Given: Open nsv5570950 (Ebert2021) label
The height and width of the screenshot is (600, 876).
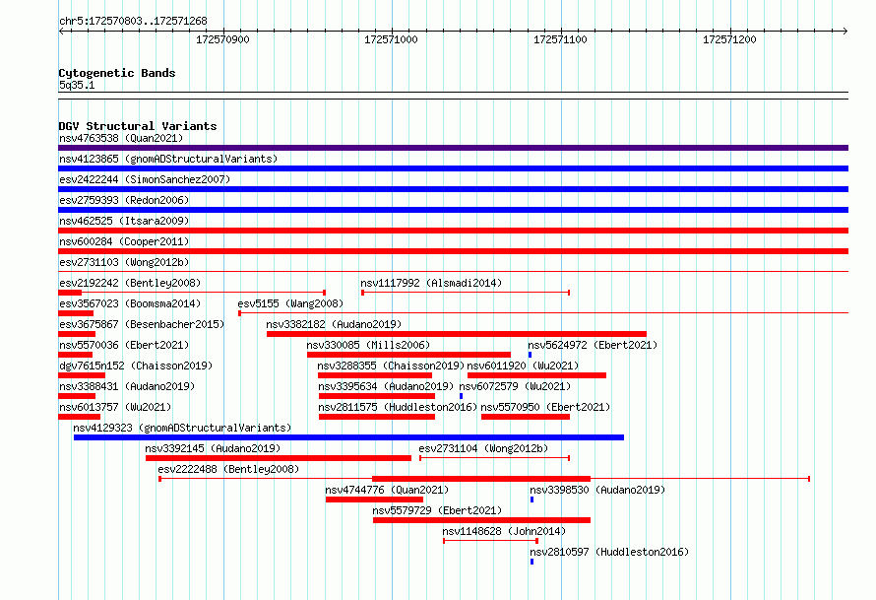Looking at the screenshot, I should pyautogui.click(x=545, y=407).
